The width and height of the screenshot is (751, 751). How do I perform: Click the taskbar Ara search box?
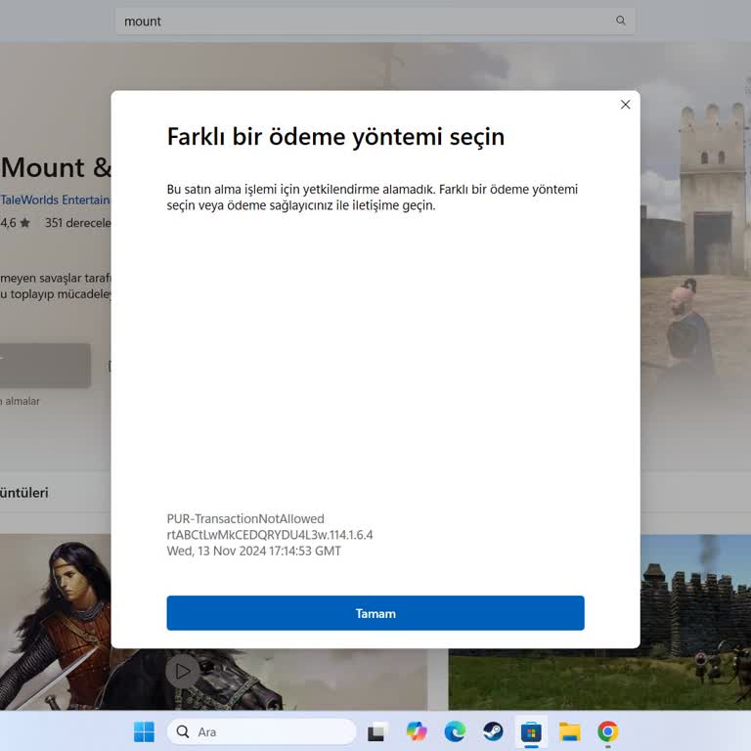pos(261,731)
